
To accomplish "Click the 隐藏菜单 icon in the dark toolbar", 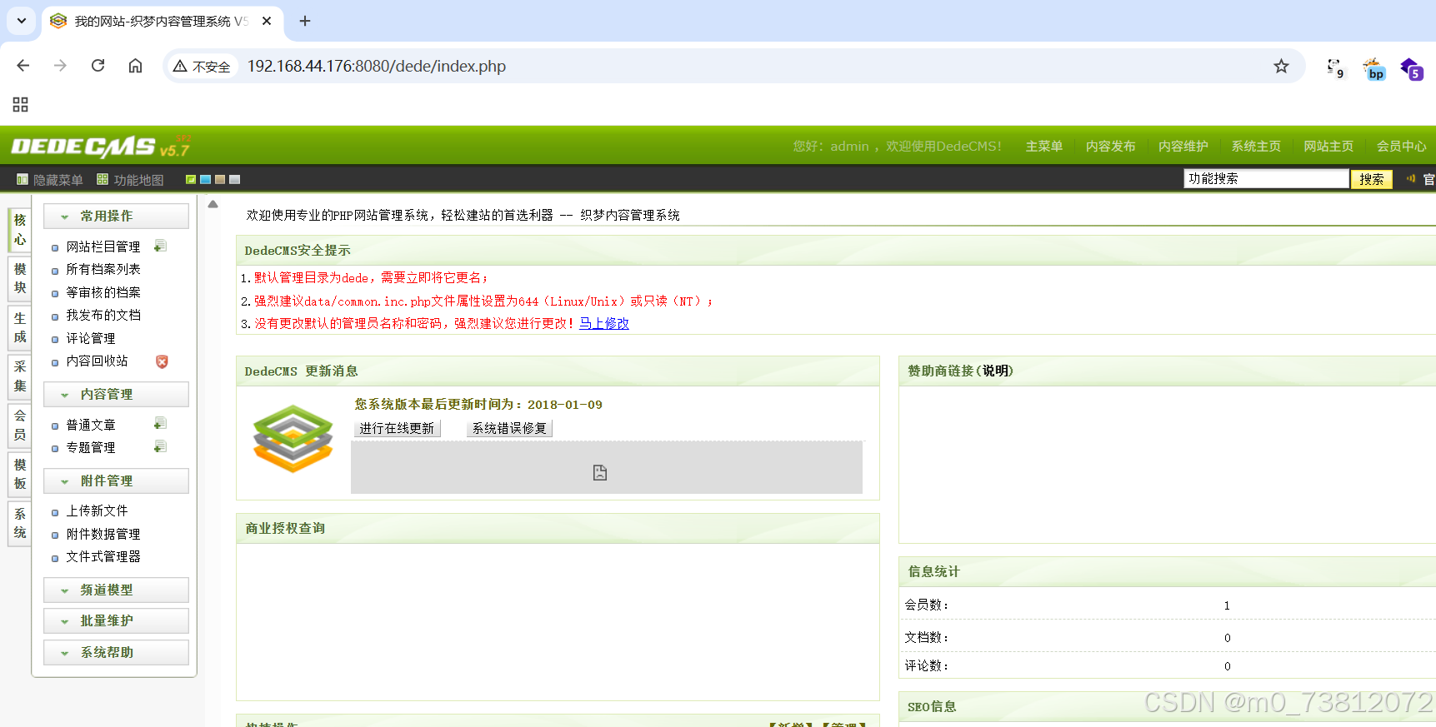I will point(23,179).
